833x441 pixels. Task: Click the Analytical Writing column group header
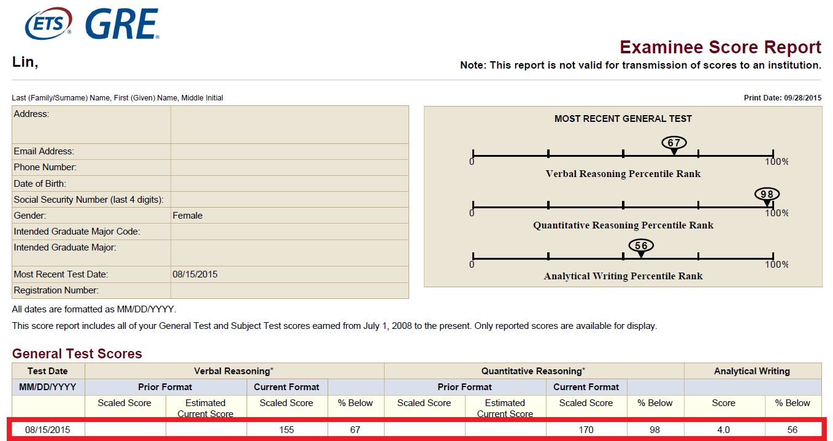[752, 371]
